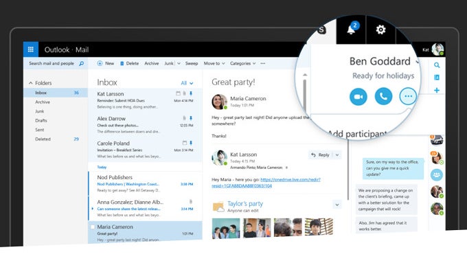Open the Move to dropdown
467x263 pixels.
(214, 63)
